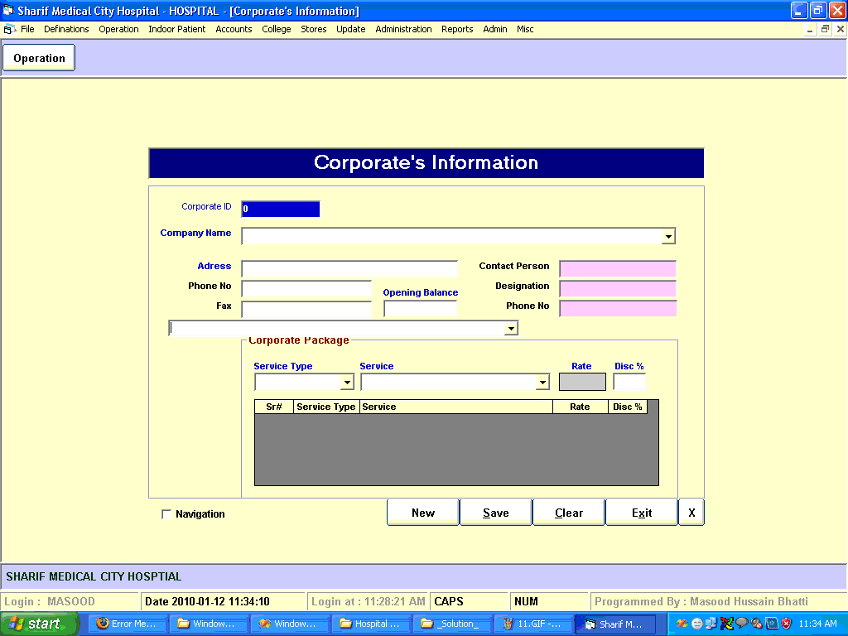848x636 pixels.
Task: Click the NUM status bar indicator
Action: tap(549, 601)
